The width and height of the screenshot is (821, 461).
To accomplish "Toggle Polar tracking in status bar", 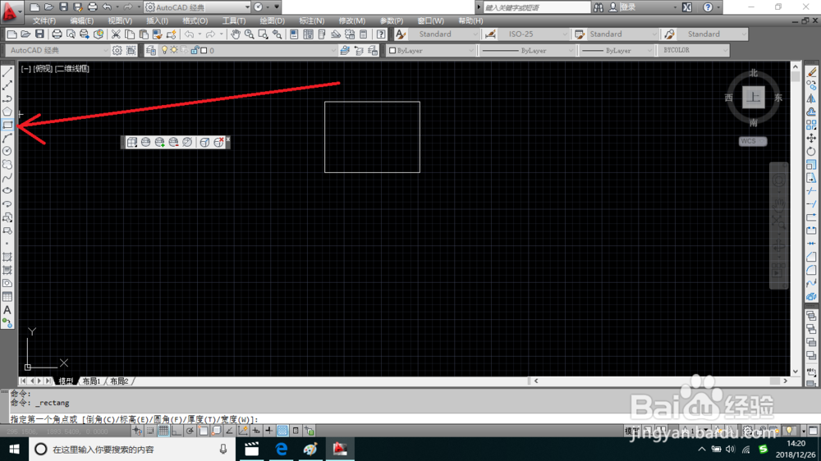I will (190, 431).
